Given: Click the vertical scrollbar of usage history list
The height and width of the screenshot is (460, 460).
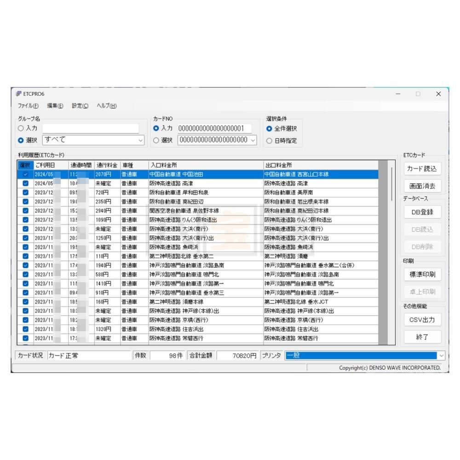Looking at the screenshot, I should point(391,253).
